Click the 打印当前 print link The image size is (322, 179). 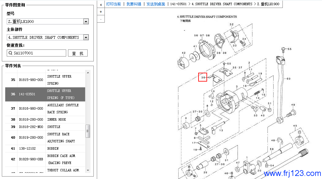point(113,4)
